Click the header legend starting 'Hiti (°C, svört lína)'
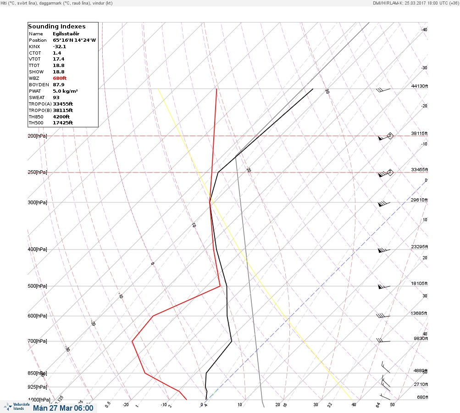This screenshot has width=460, height=413. [56, 3]
